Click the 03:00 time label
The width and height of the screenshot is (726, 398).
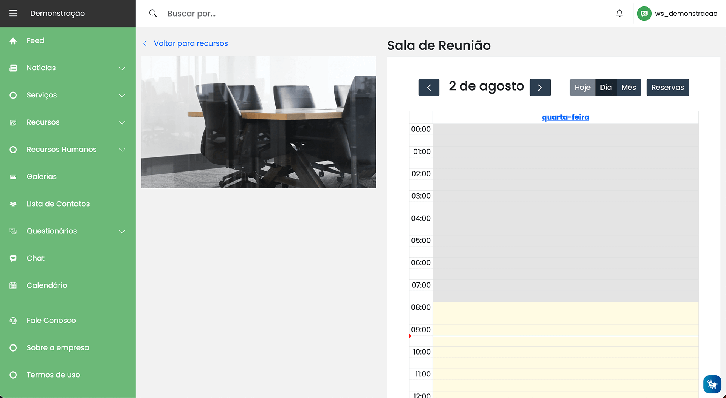(421, 196)
